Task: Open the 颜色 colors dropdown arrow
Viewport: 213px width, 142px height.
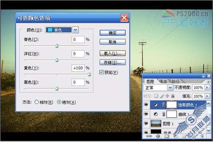Action: [76, 30]
